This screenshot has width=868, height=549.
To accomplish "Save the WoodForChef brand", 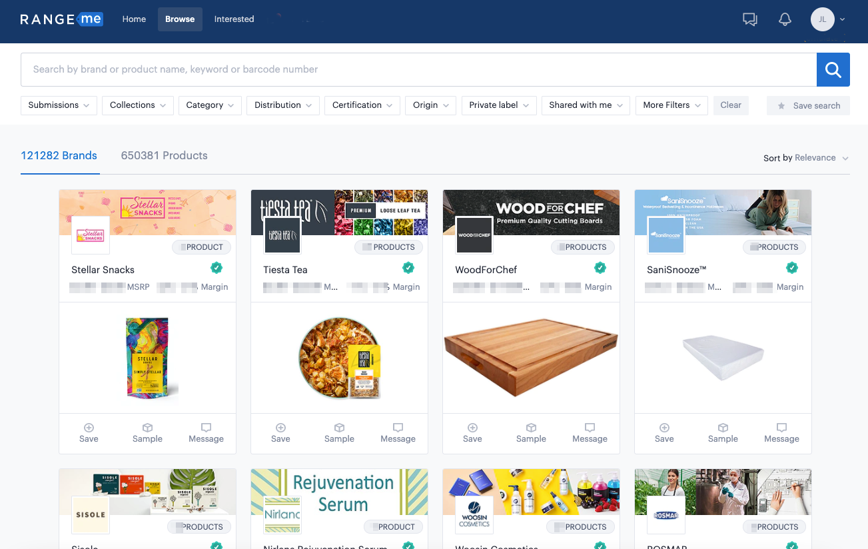I will (472, 432).
